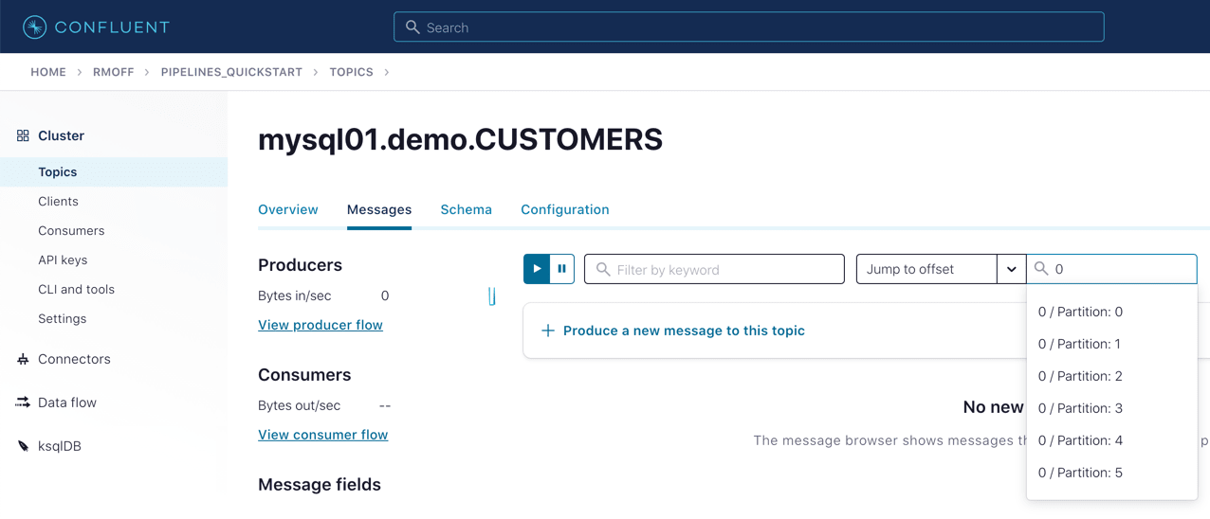Click Produce a new message to this topic

684,331
